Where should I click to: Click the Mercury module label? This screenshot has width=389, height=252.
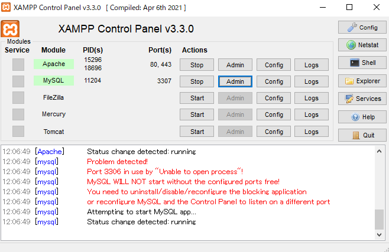(54, 114)
